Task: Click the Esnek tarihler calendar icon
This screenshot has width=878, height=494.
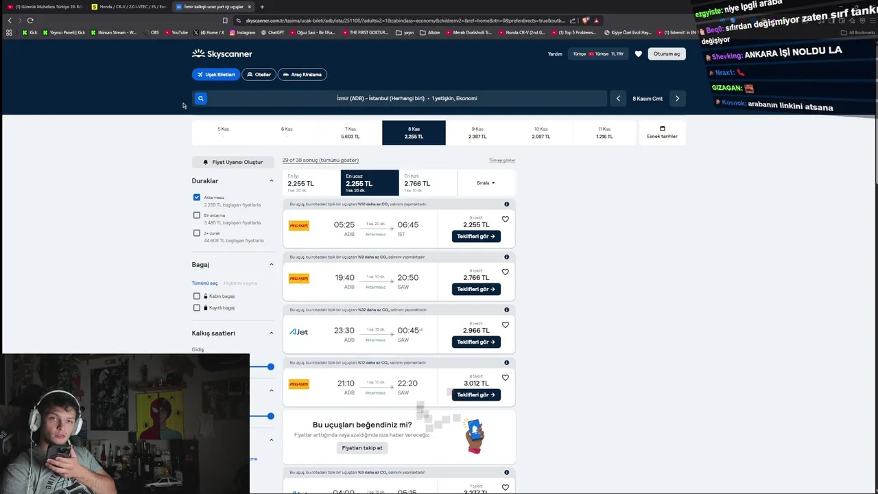Action: point(662,129)
